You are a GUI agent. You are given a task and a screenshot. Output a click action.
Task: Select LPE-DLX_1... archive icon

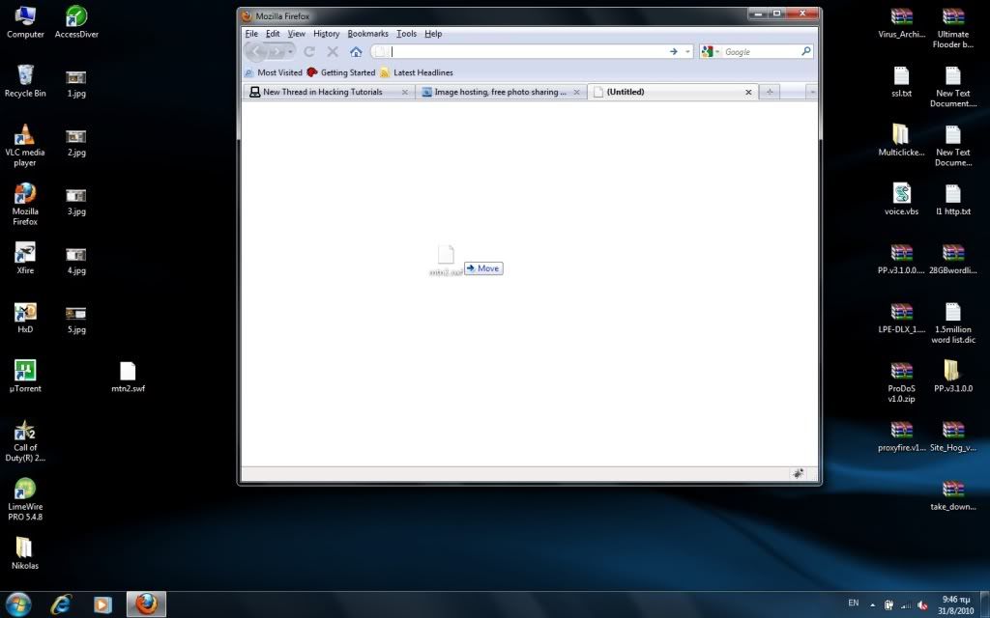(x=902, y=318)
